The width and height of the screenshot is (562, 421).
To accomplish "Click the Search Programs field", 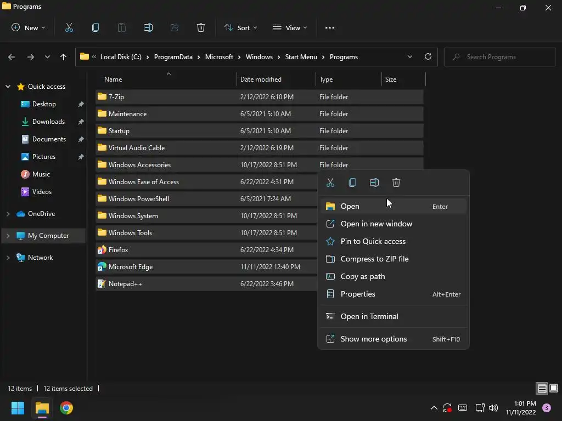I will pyautogui.click(x=499, y=57).
